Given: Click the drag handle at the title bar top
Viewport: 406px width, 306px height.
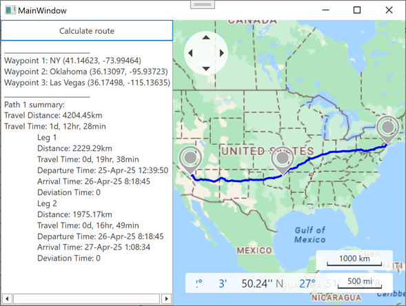Looking at the screenshot, I should click(x=203, y=4).
